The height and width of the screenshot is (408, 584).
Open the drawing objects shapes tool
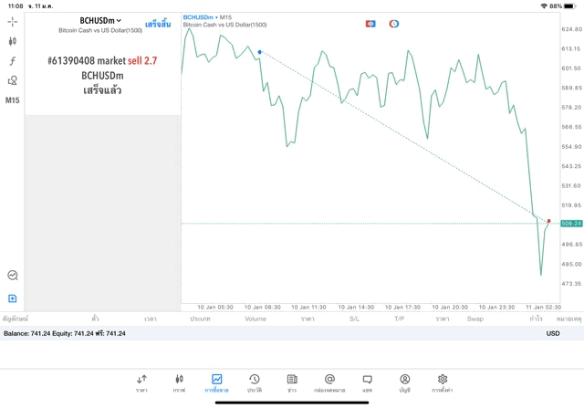(13, 80)
